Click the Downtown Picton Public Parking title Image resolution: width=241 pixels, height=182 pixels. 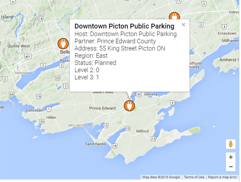pos(125,26)
